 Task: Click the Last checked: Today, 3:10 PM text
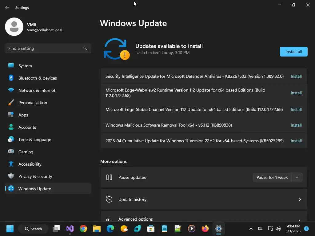coord(162,53)
